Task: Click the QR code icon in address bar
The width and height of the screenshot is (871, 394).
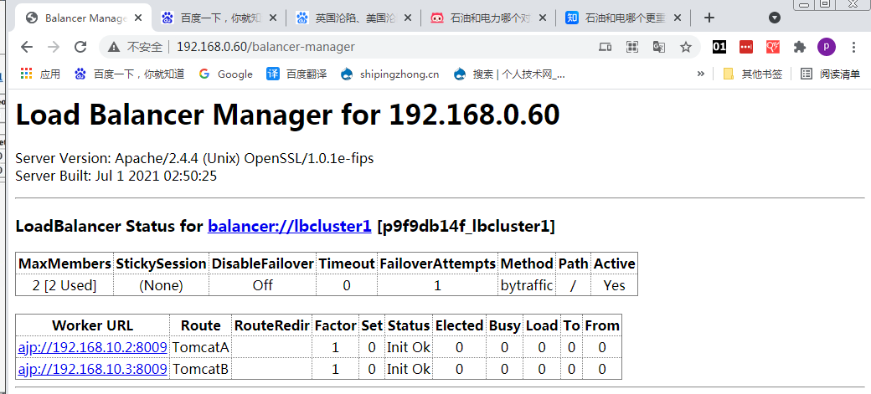Action: click(x=632, y=47)
